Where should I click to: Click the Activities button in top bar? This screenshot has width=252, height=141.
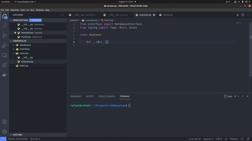coord(6,2)
